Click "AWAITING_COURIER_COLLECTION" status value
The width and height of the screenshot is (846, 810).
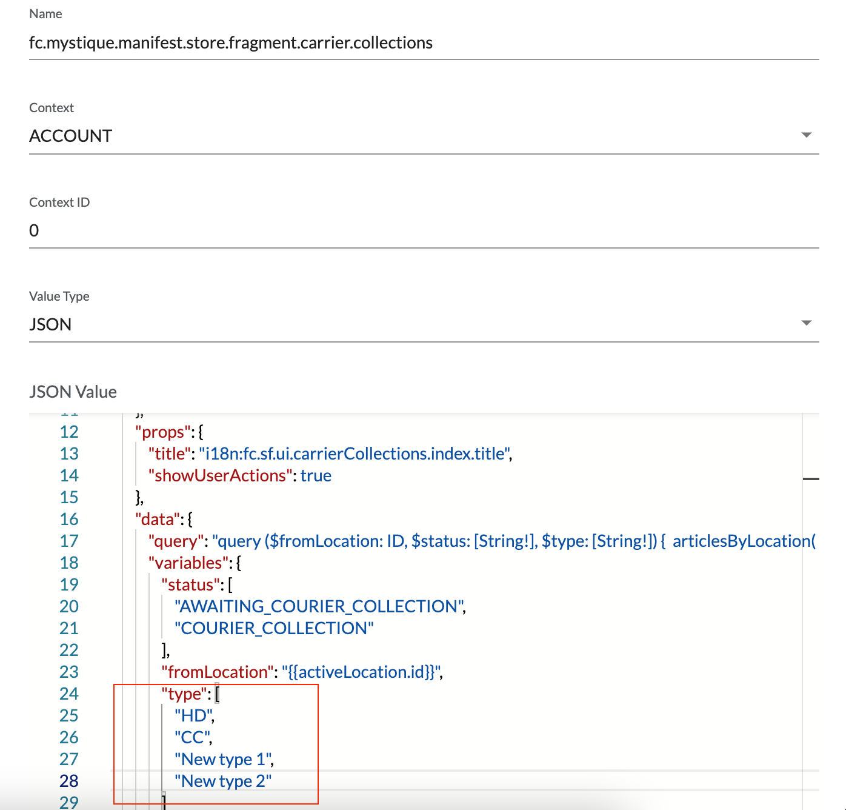(319, 607)
